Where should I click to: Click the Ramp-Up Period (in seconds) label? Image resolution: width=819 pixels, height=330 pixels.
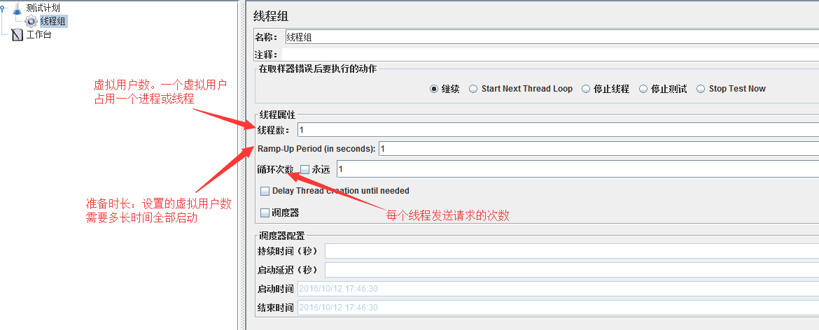click(x=316, y=149)
